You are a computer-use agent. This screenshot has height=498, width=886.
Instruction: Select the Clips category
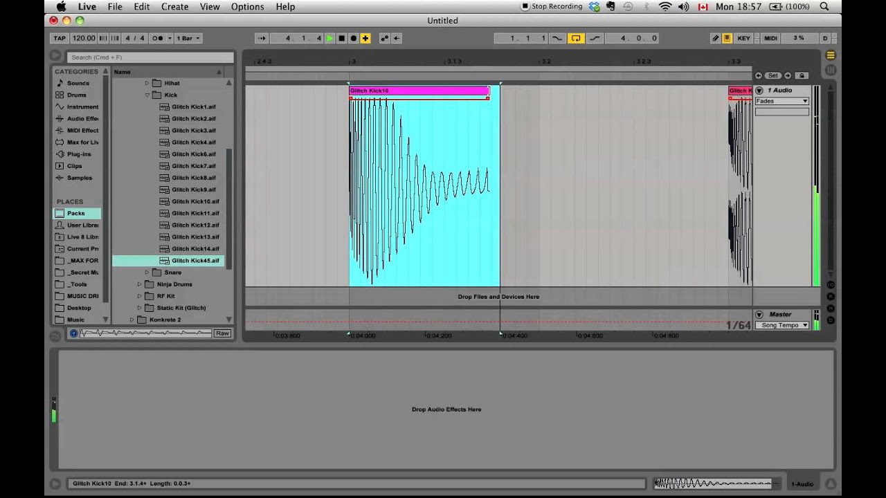point(78,166)
